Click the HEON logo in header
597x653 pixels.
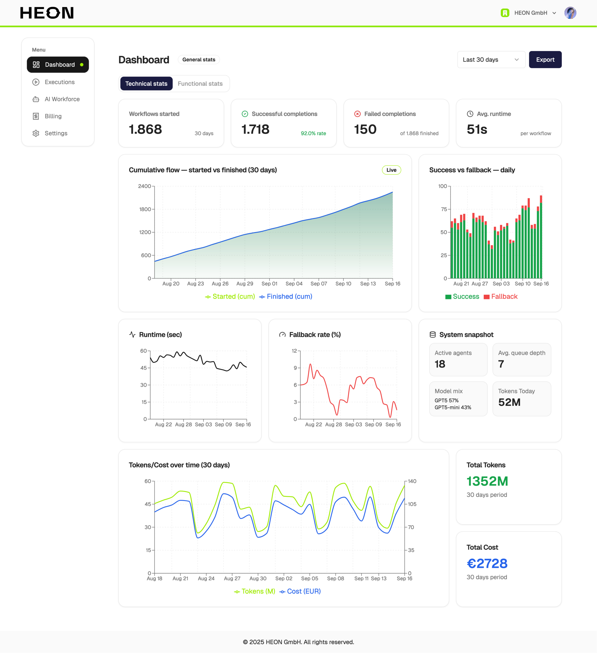47,13
